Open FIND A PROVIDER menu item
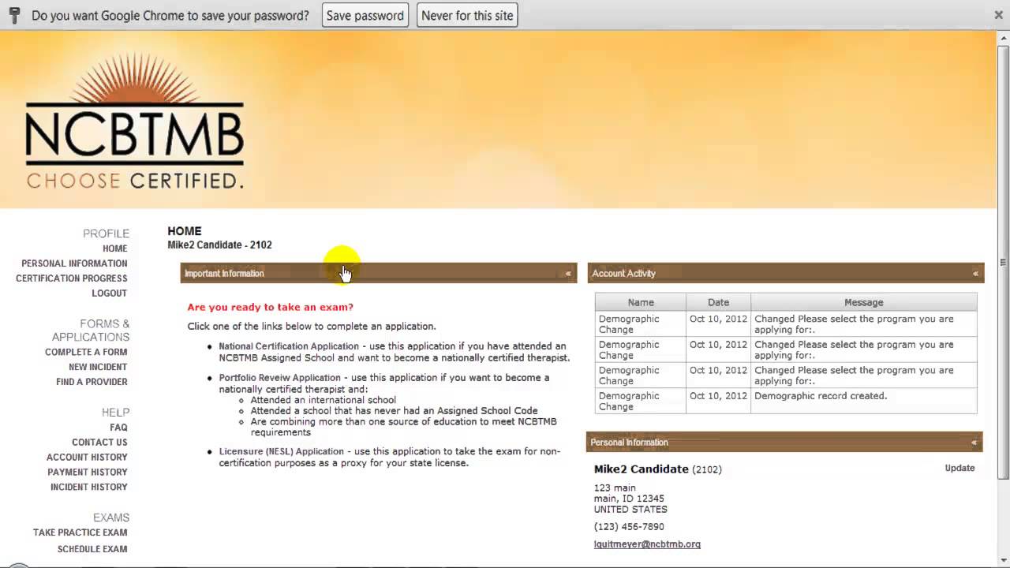Image resolution: width=1010 pixels, height=568 pixels. [x=92, y=382]
